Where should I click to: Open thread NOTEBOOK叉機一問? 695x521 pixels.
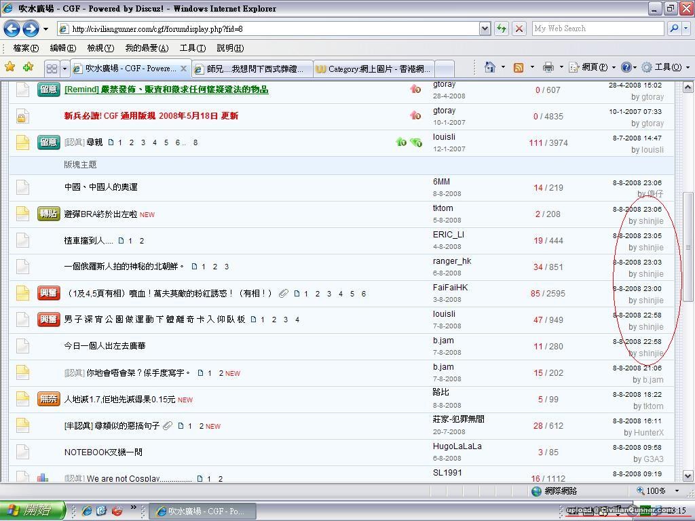(103, 452)
